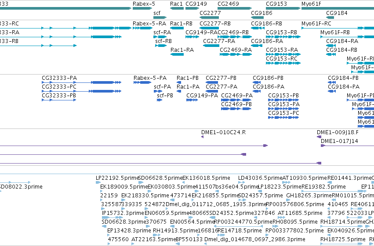Click the Rac1-PA protein label

(x=188, y=87)
